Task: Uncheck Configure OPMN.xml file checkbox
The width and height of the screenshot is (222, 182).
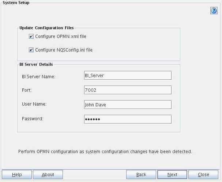Action: [31, 37]
